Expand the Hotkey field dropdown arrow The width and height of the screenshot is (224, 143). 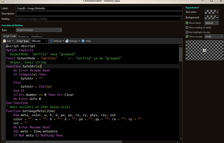pyautogui.click(x=180, y=19)
